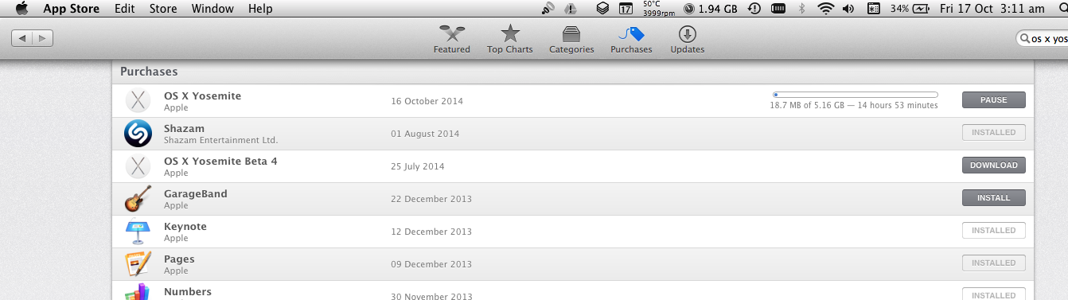Click the '12 December 2013' purchase date
Screen dimensions: 1068x300
coord(431,232)
